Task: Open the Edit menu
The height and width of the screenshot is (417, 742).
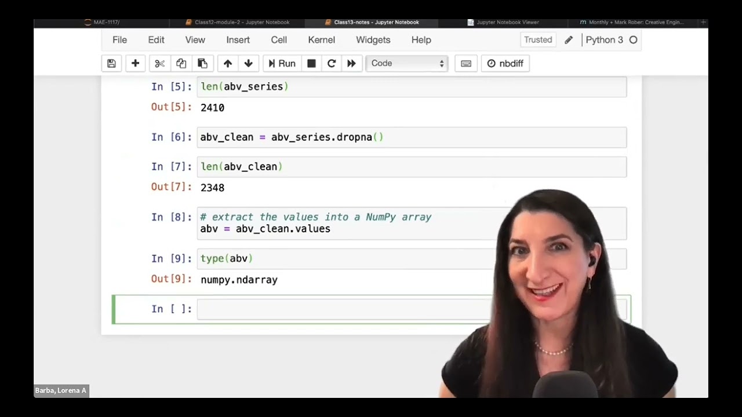Action: coord(156,40)
